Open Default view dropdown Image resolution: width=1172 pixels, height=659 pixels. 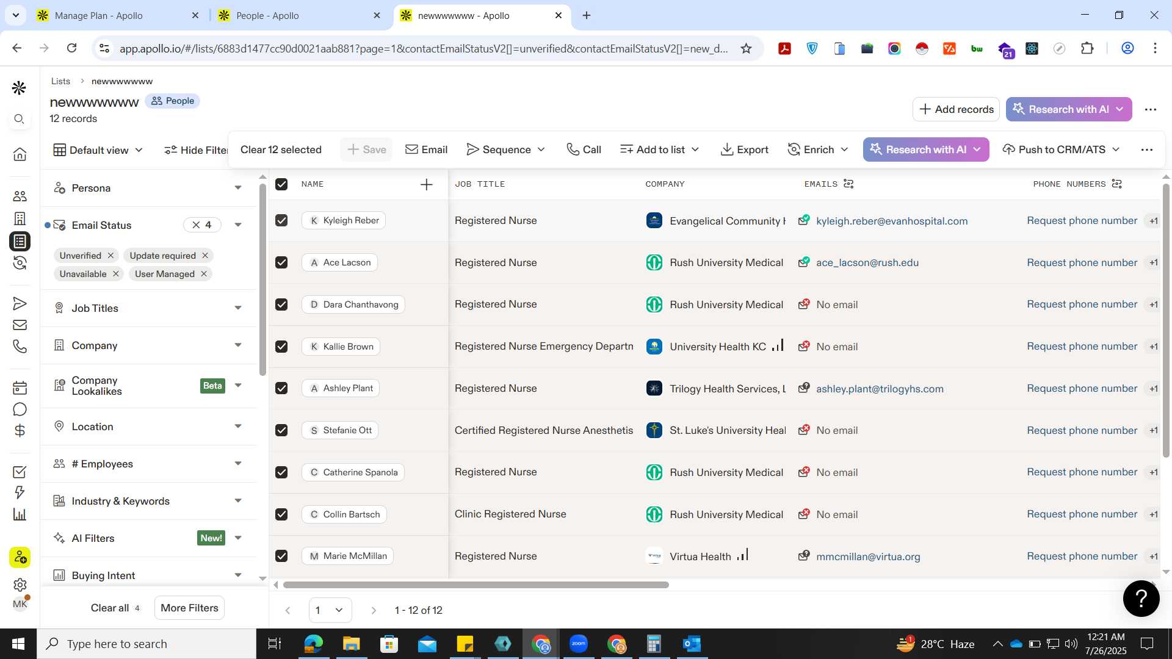click(98, 150)
